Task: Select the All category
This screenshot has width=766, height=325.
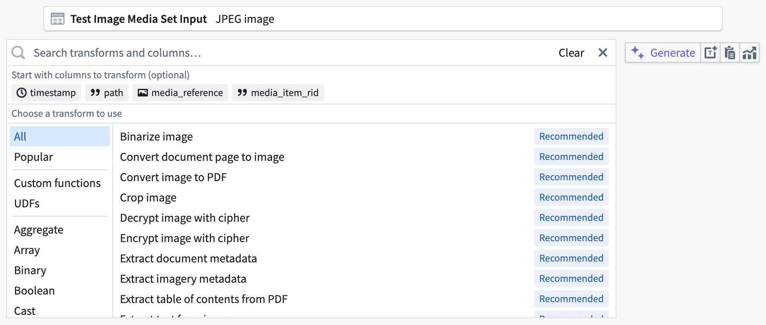Action: pyautogui.click(x=60, y=136)
